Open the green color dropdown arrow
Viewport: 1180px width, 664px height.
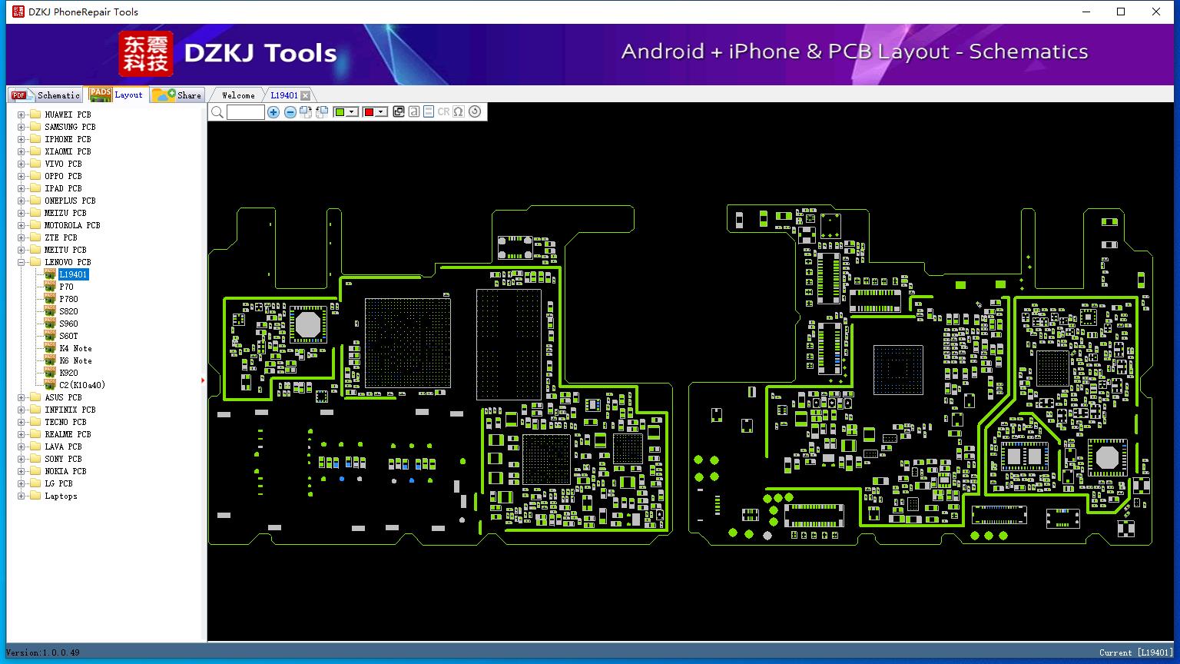pos(352,112)
